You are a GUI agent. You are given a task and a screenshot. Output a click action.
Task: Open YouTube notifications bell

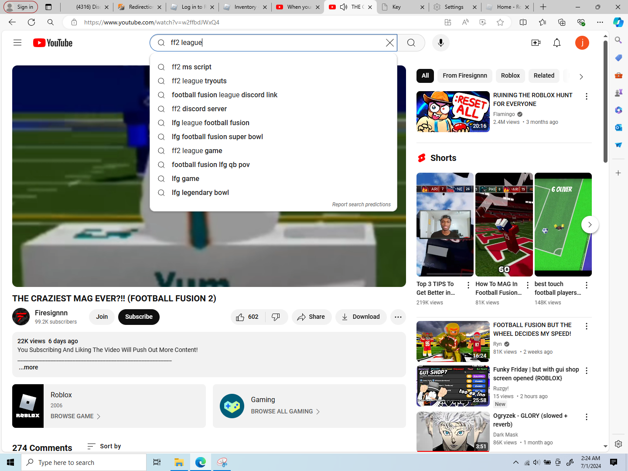pyautogui.click(x=557, y=43)
